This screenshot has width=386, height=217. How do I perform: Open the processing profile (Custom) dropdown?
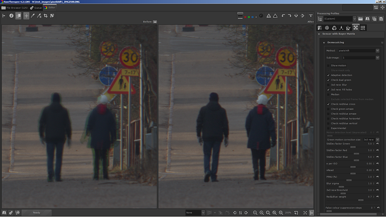click(x=340, y=19)
